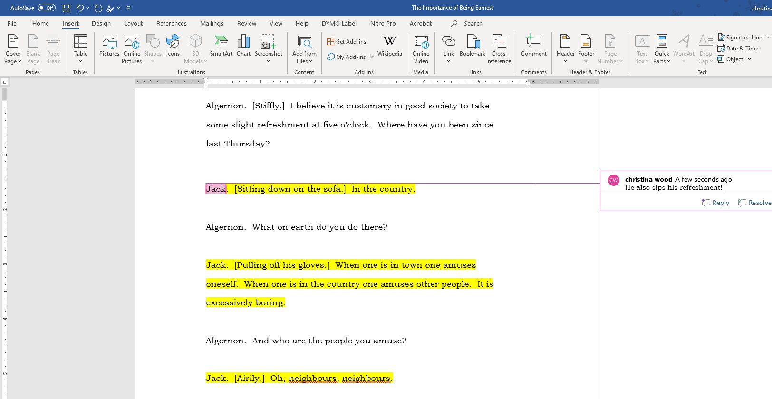This screenshot has height=399, width=772.
Task: Insert Date & Time
Action: [738, 49]
